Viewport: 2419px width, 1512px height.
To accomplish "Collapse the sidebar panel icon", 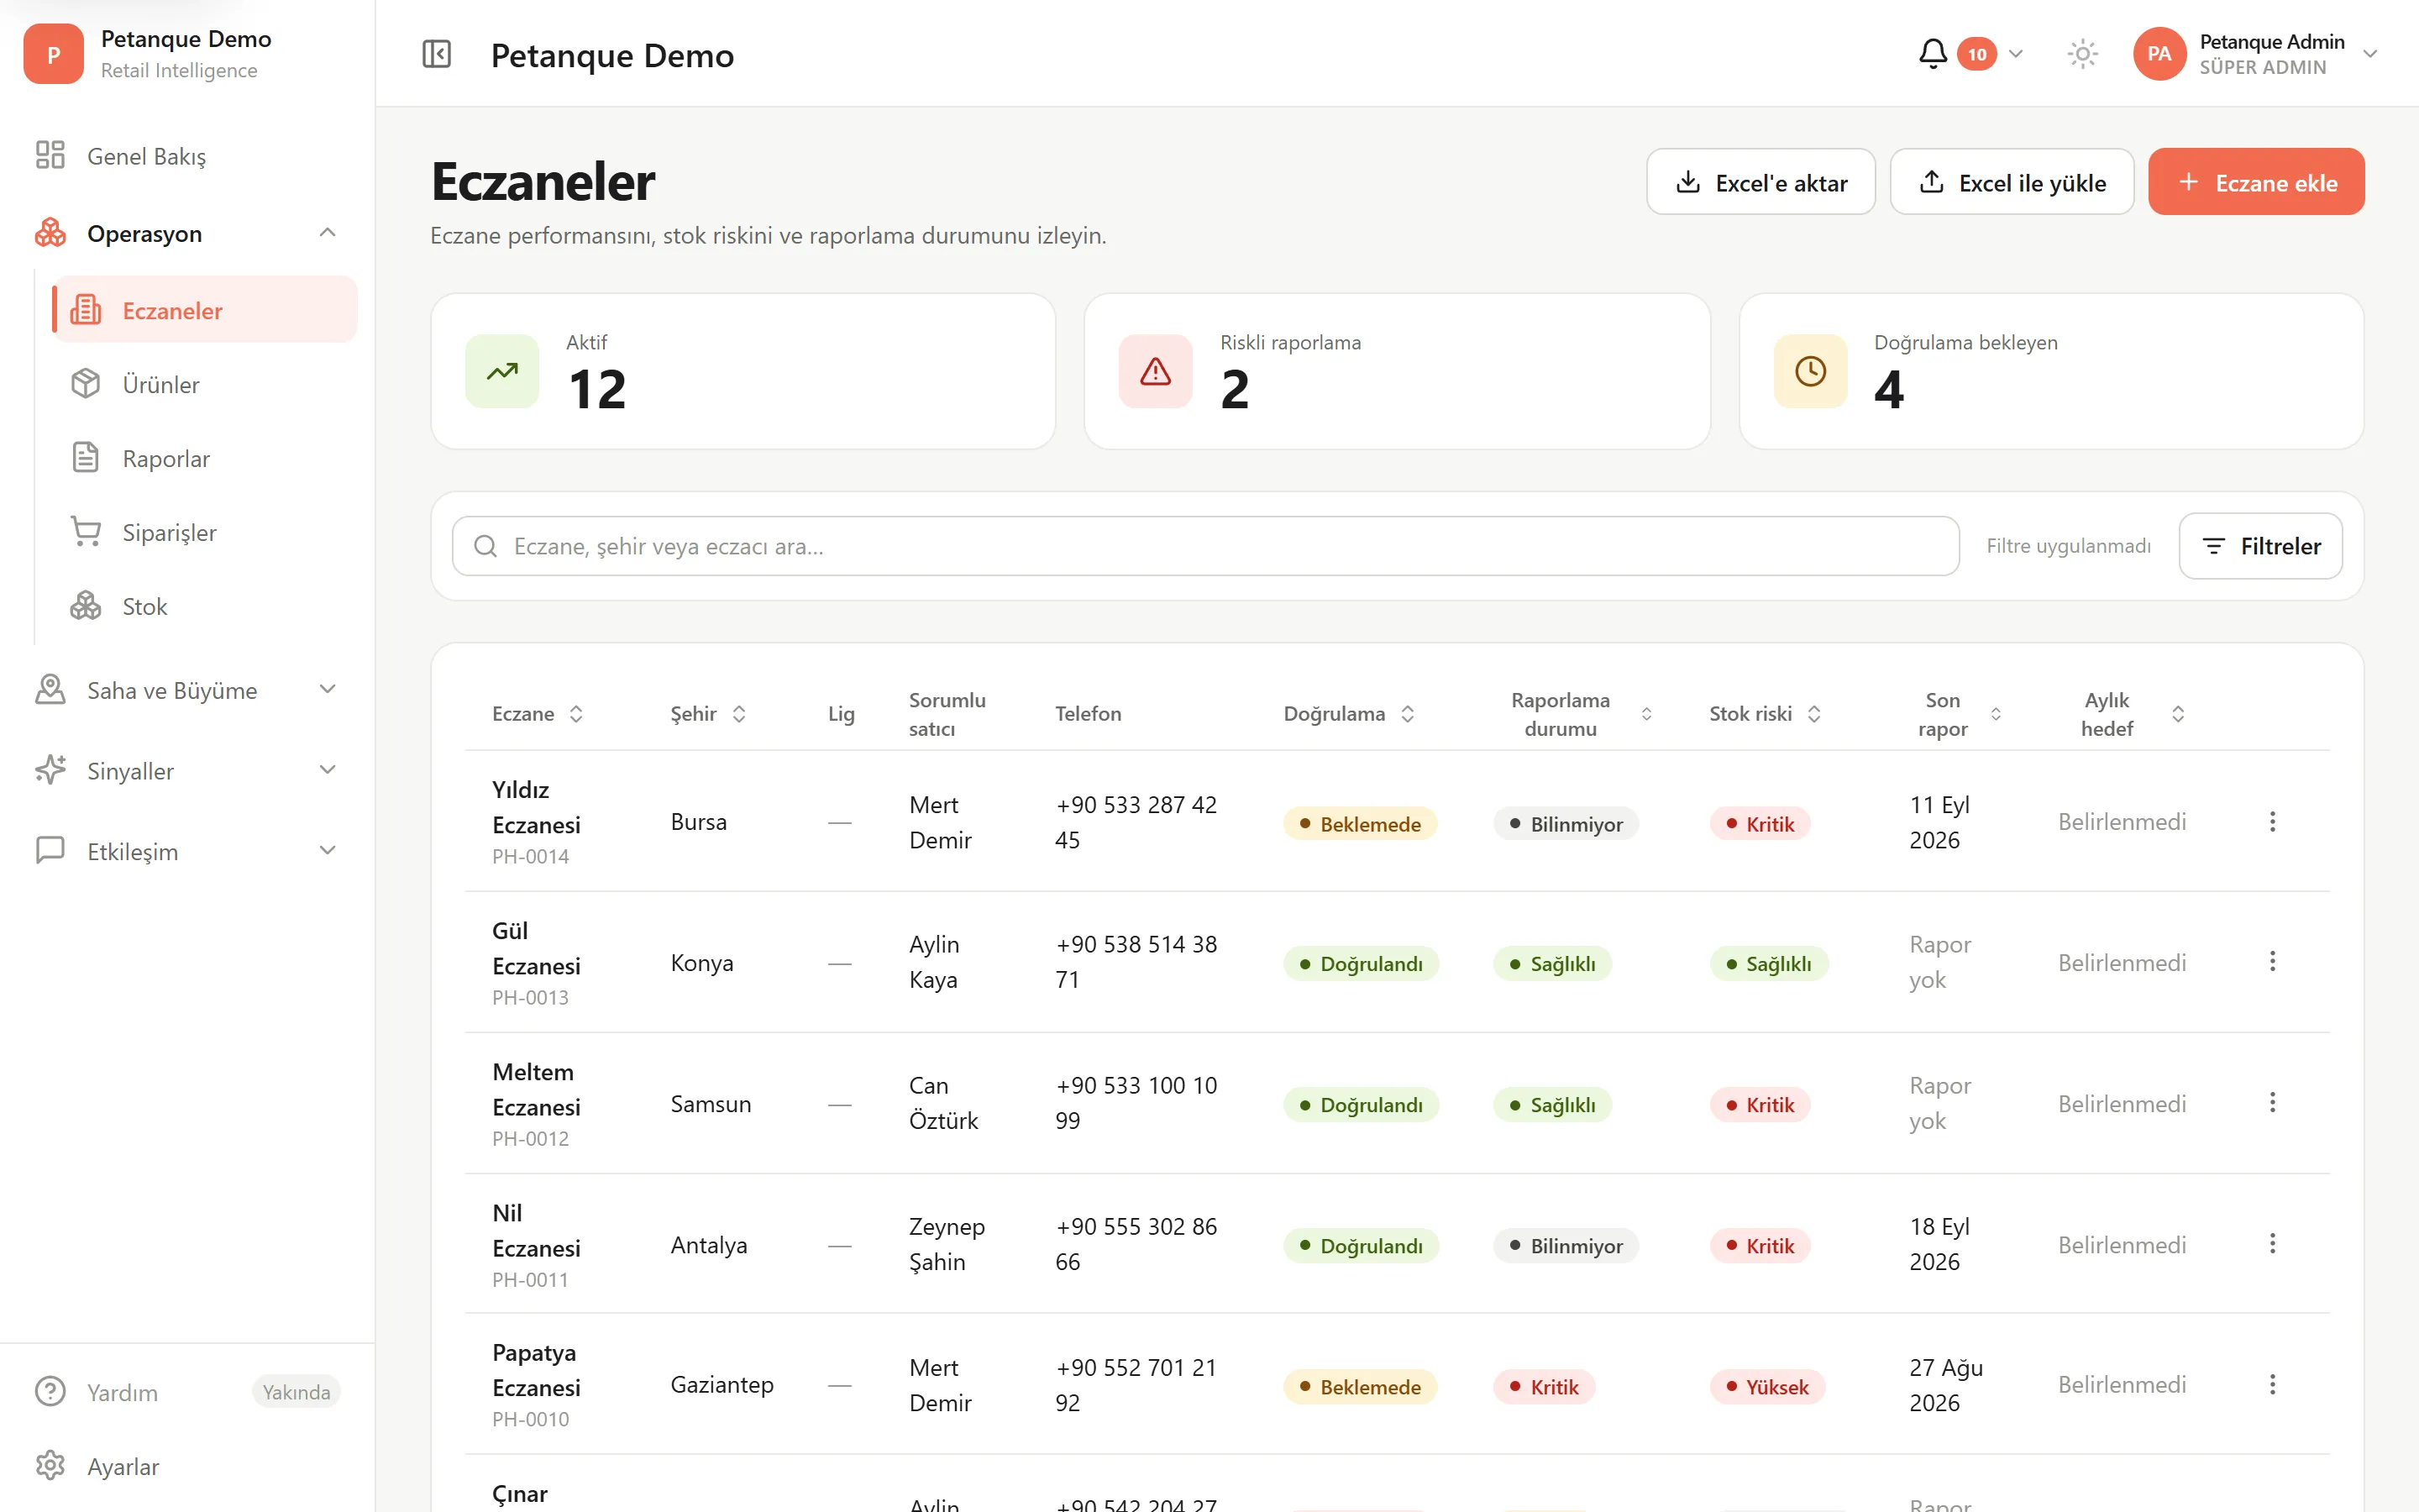I will pos(437,54).
